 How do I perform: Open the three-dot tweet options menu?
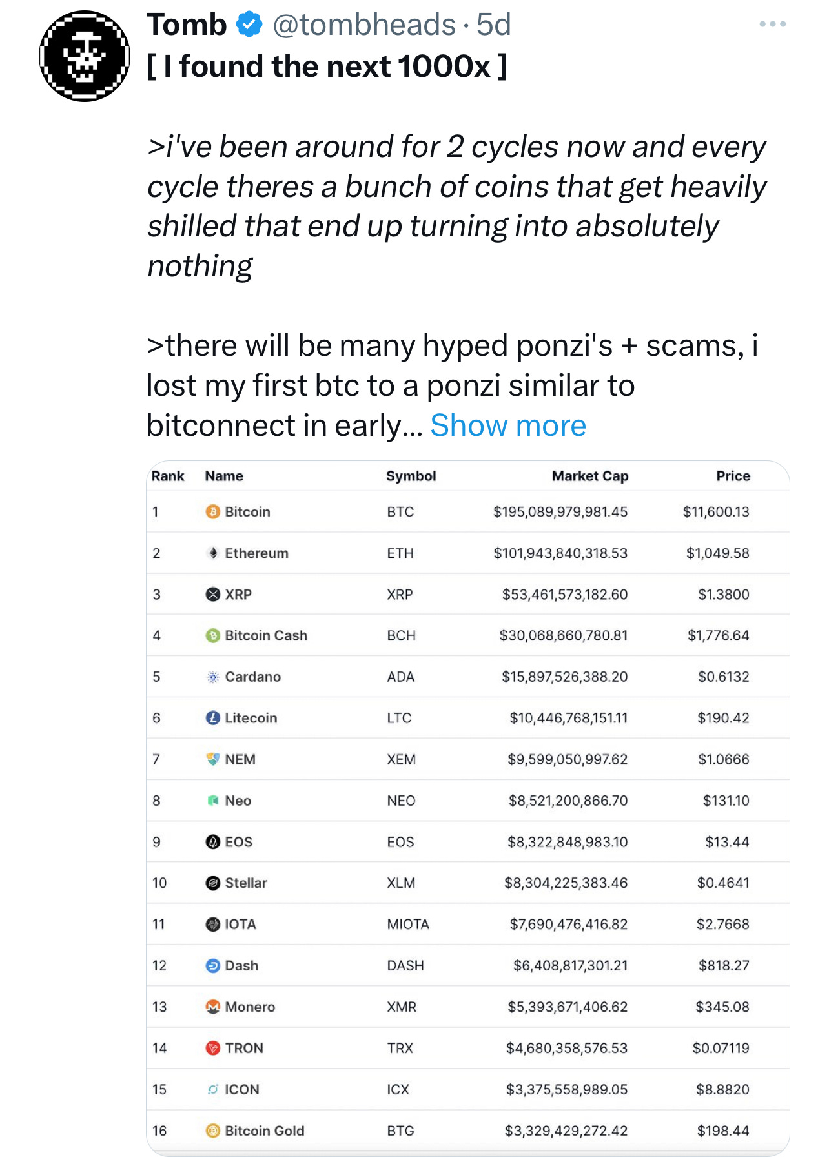click(773, 24)
